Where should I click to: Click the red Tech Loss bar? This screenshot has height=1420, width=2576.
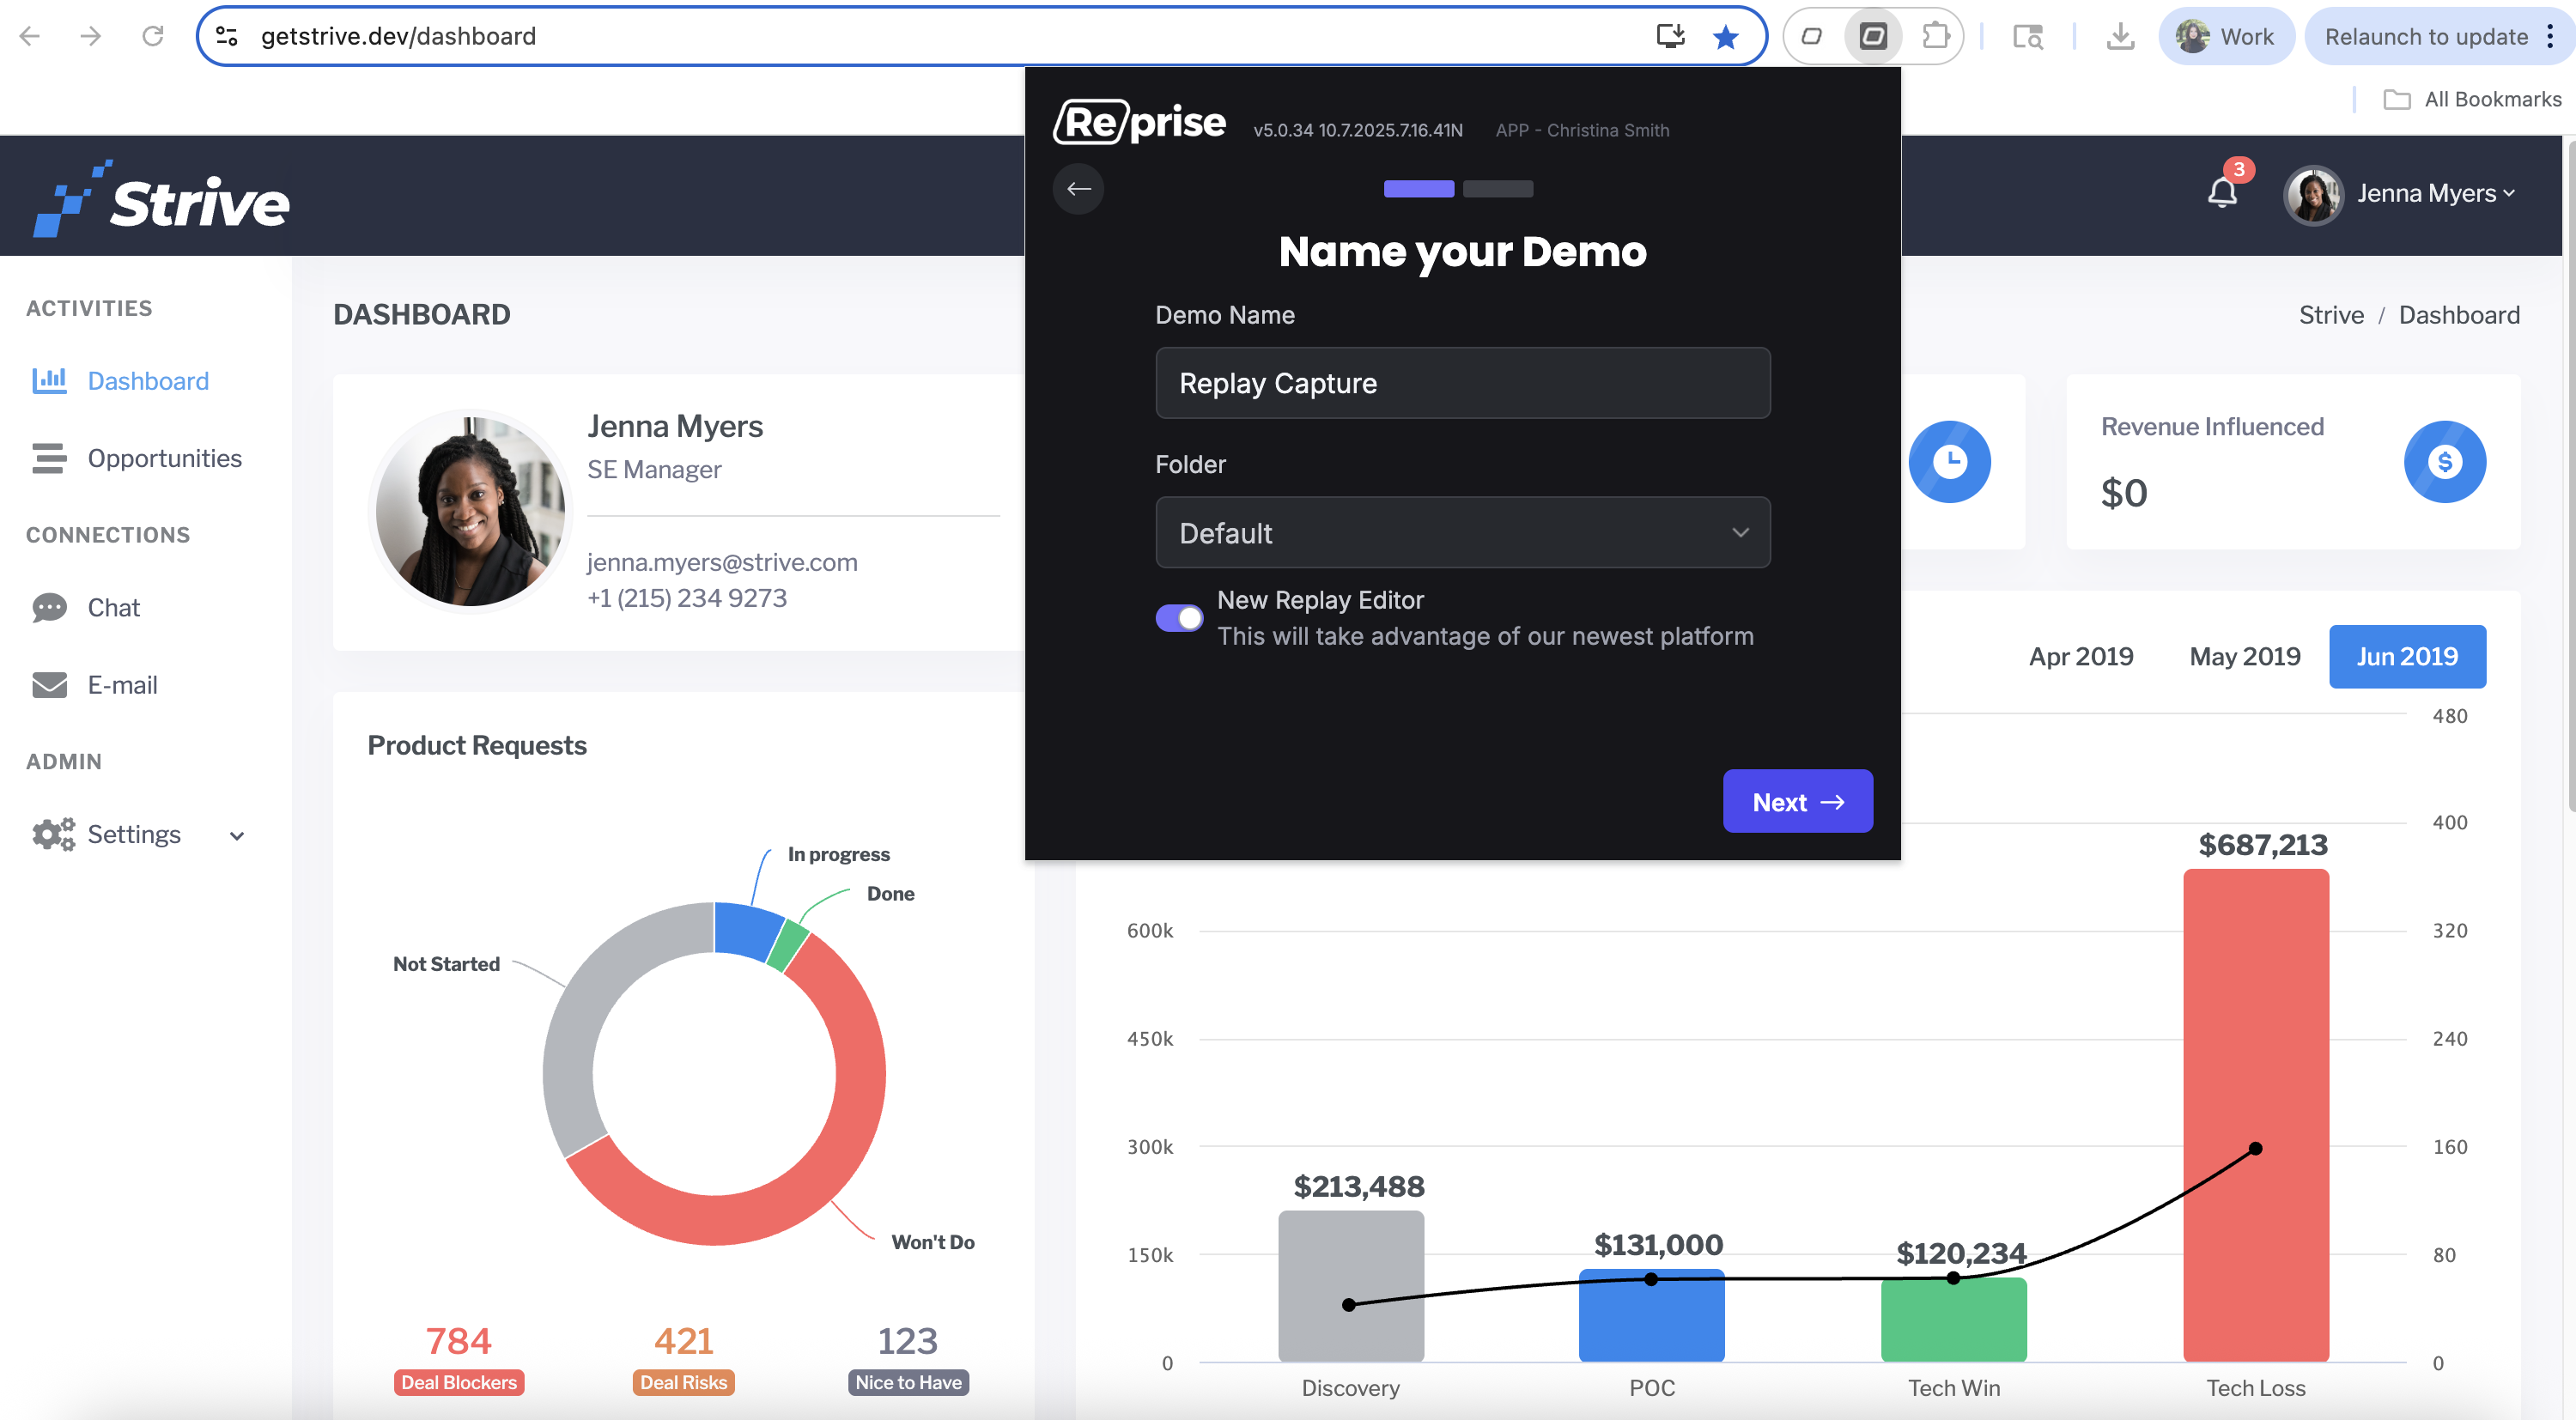click(2256, 1114)
